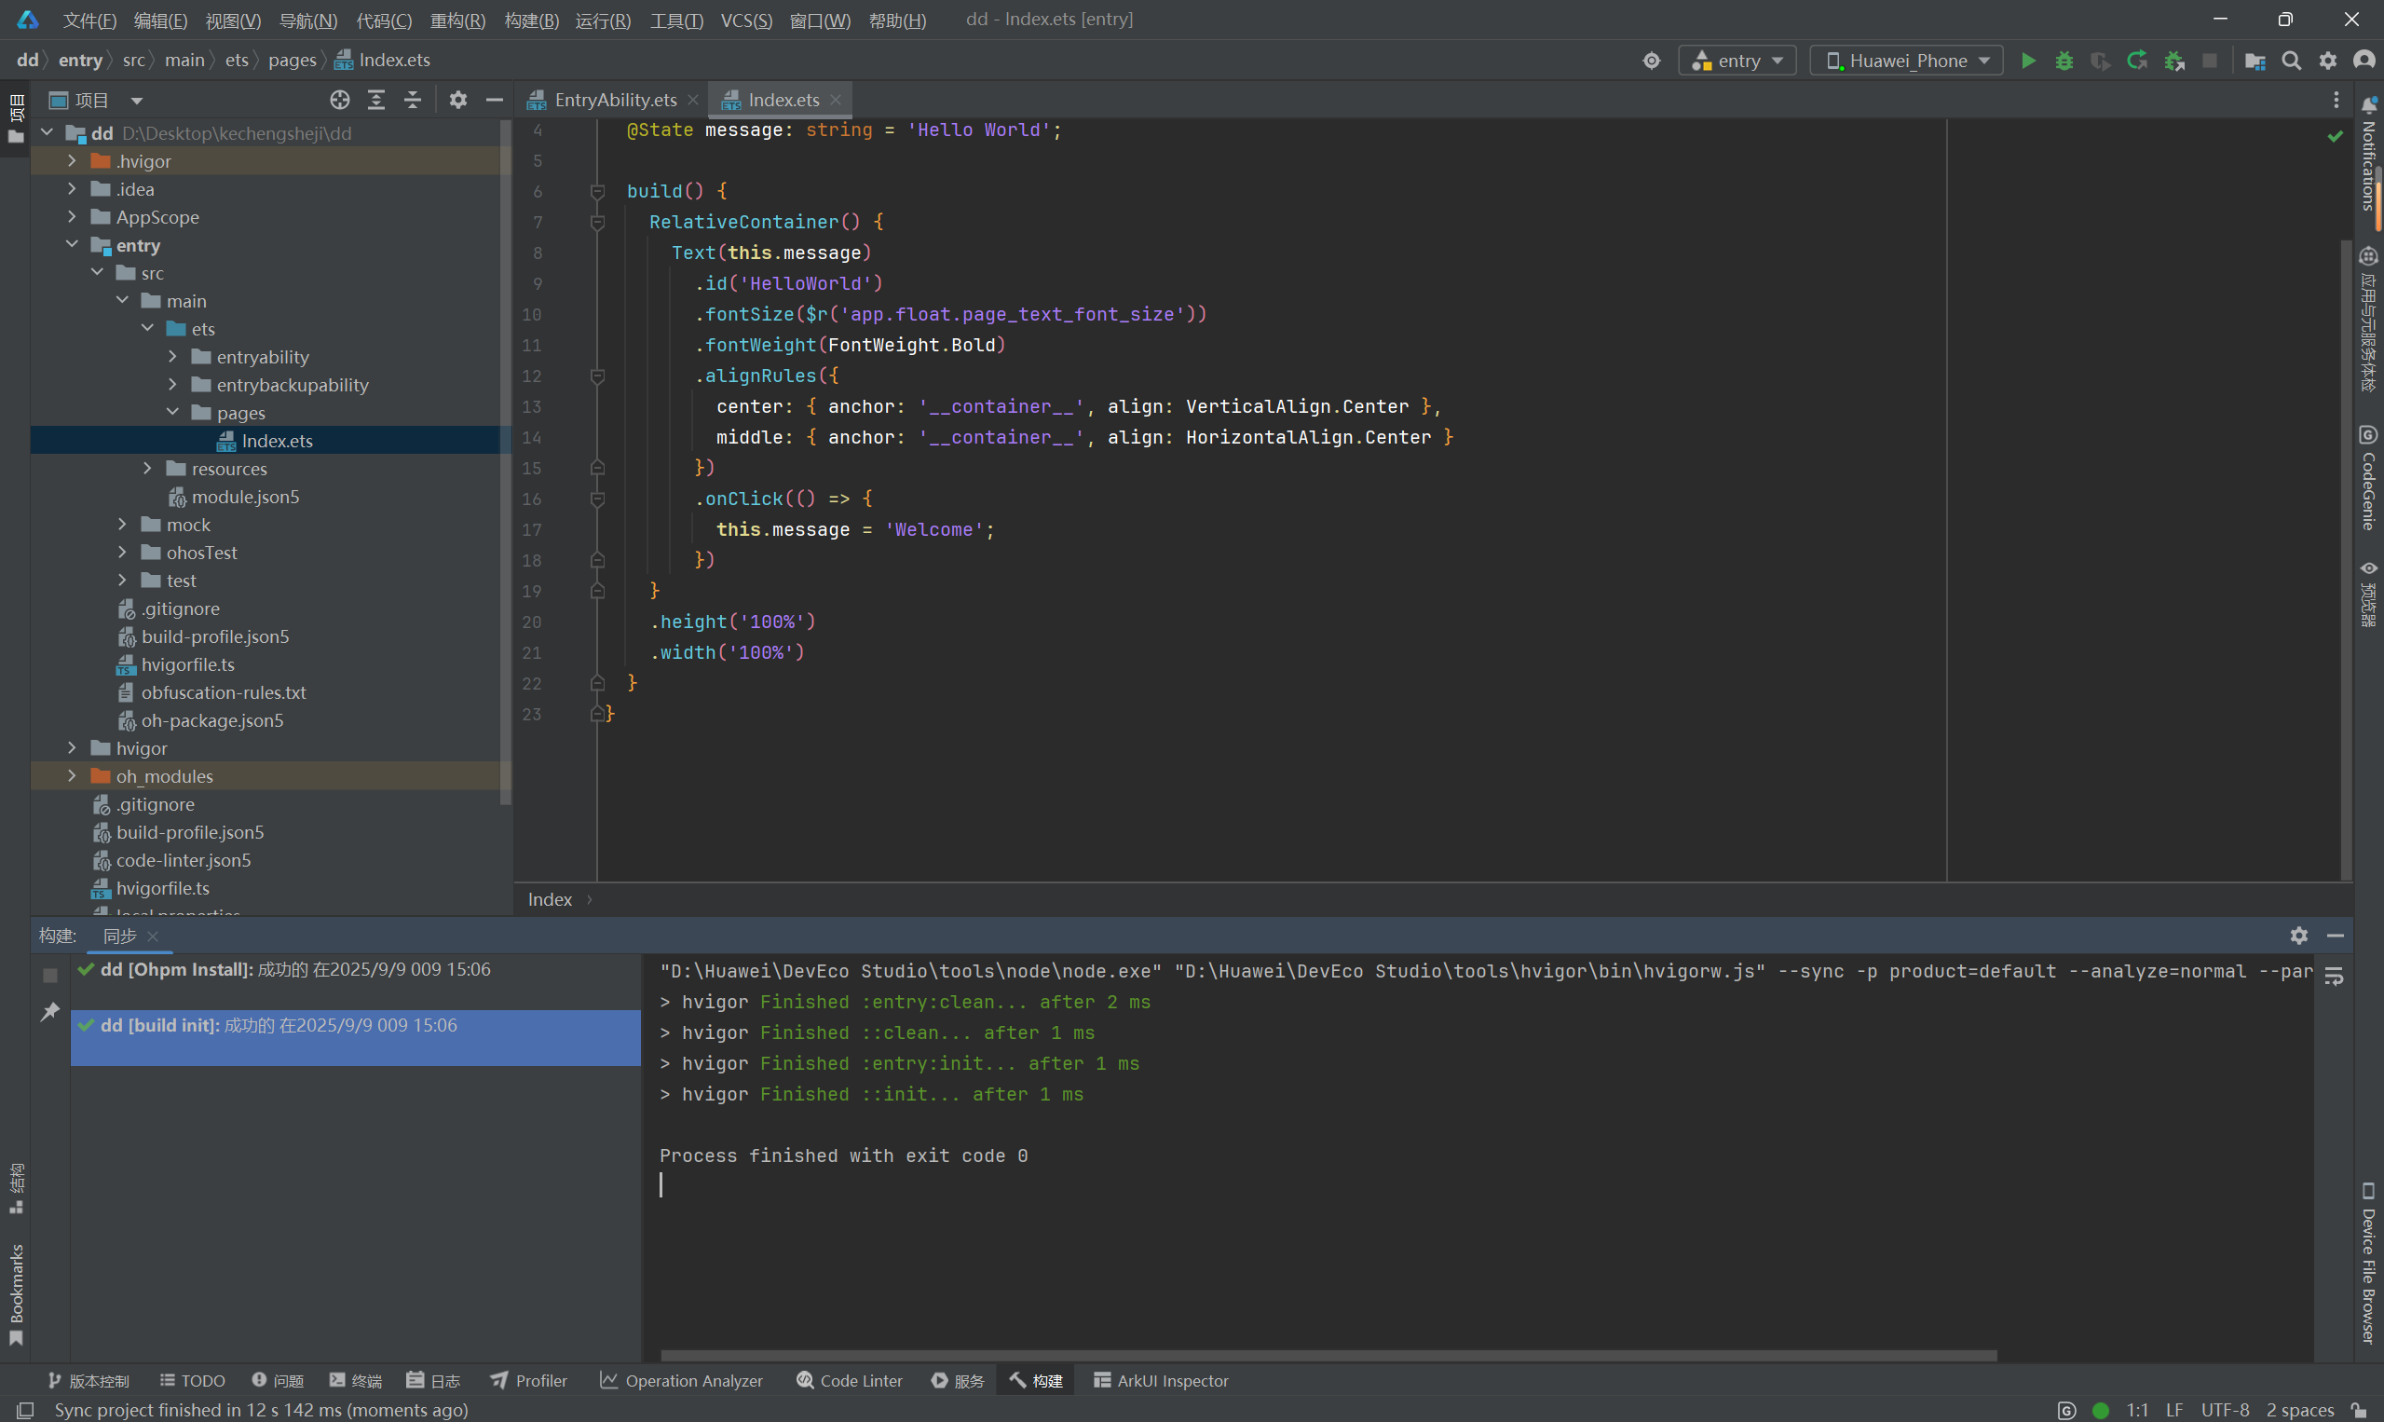Open the 构建(B) menu
The image size is (2384, 1422).
tap(532, 21)
